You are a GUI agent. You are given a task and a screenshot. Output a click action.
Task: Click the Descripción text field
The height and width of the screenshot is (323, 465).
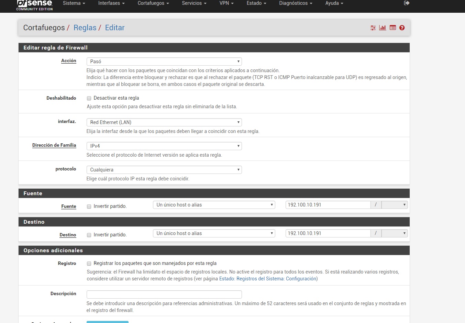coord(164,294)
